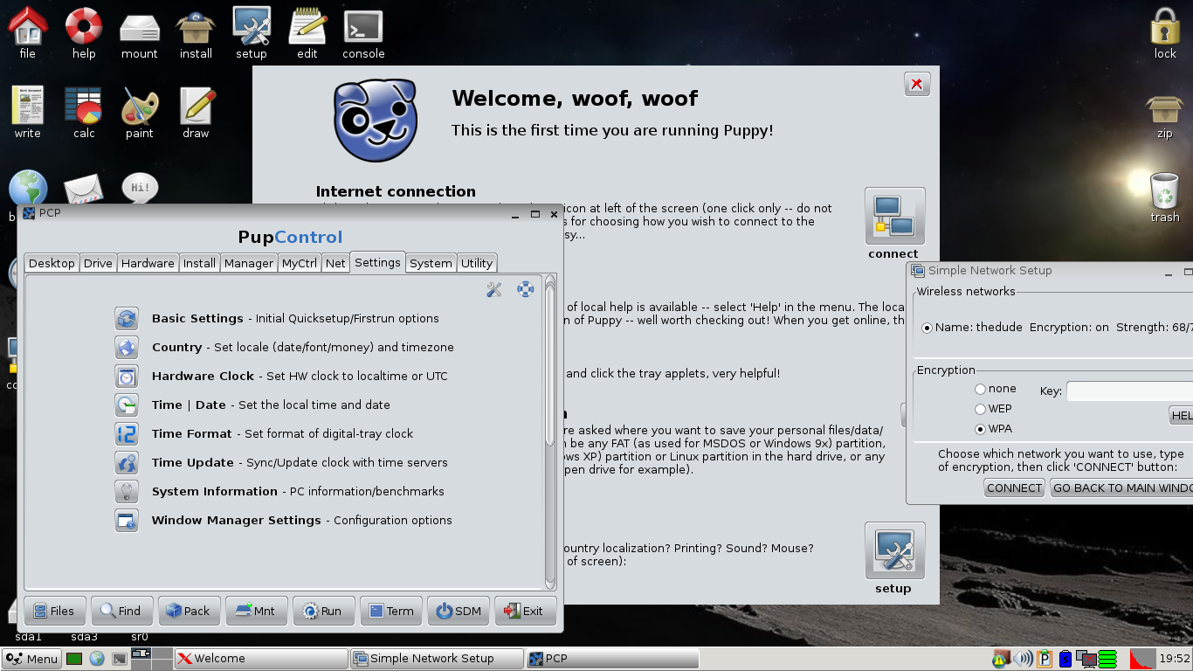This screenshot has width=1193, height=671.
Task: Open Window Manager Settings icon
Action: point(127,521)
